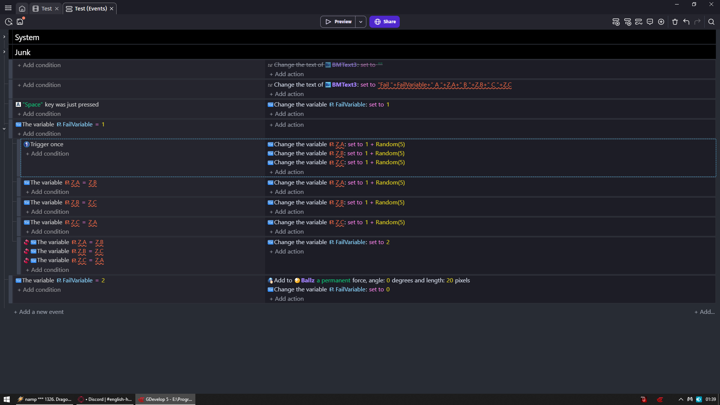The image size is (720, 405).
Task: Open the Preview options dropdown arrow
Action: coord(361,22)
